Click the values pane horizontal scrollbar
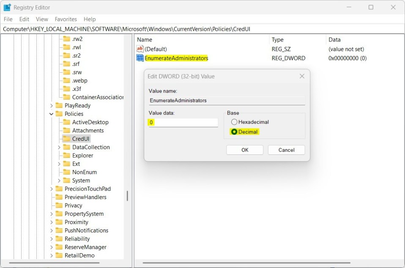Image resolution: width=405 pixels, height=268 pixels. (246, 263)
